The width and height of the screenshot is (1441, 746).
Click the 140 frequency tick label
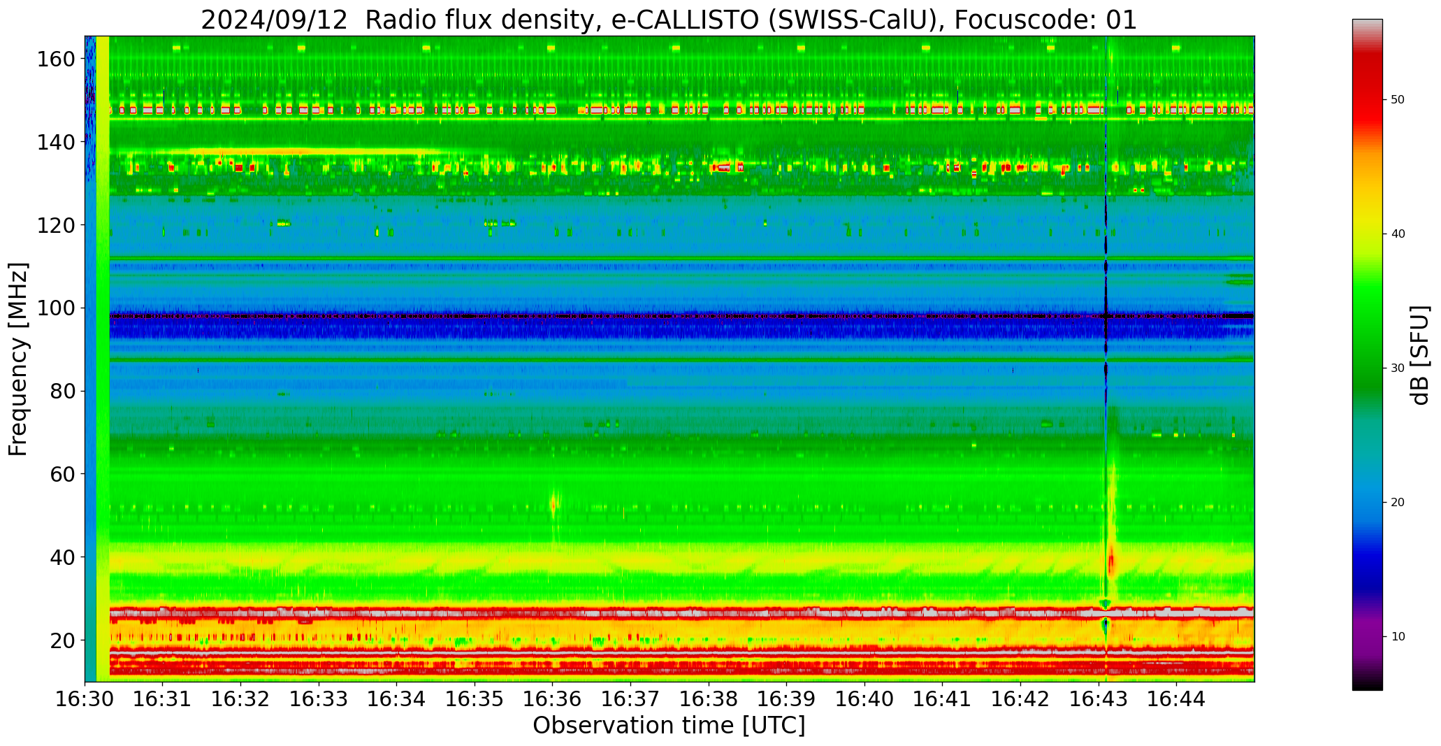[56, 142]
